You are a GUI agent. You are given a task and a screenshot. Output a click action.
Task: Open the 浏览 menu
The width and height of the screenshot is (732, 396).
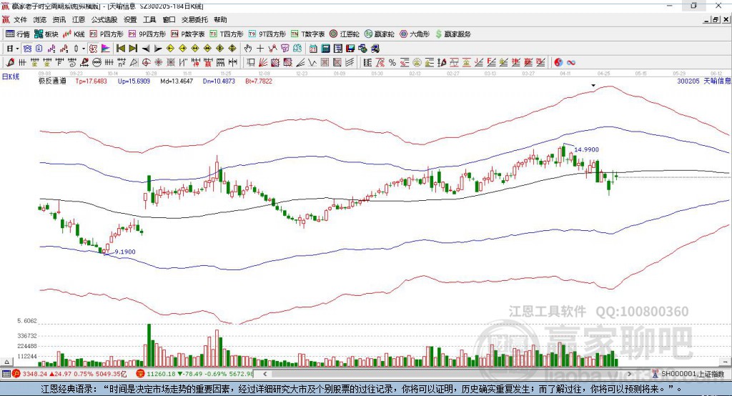click(40, 19)
